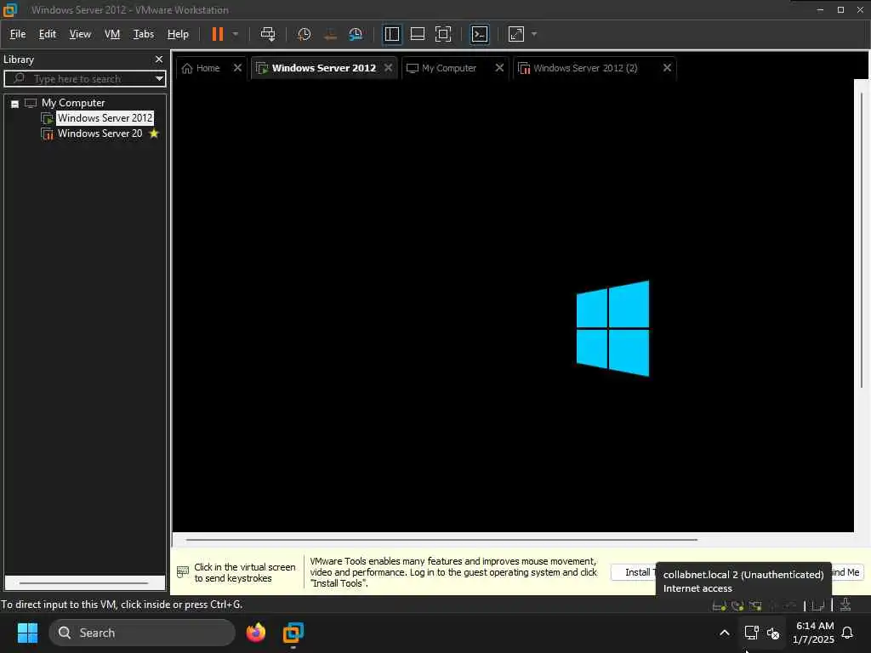Show hidden system tray icons

click(x=725, y=633)
